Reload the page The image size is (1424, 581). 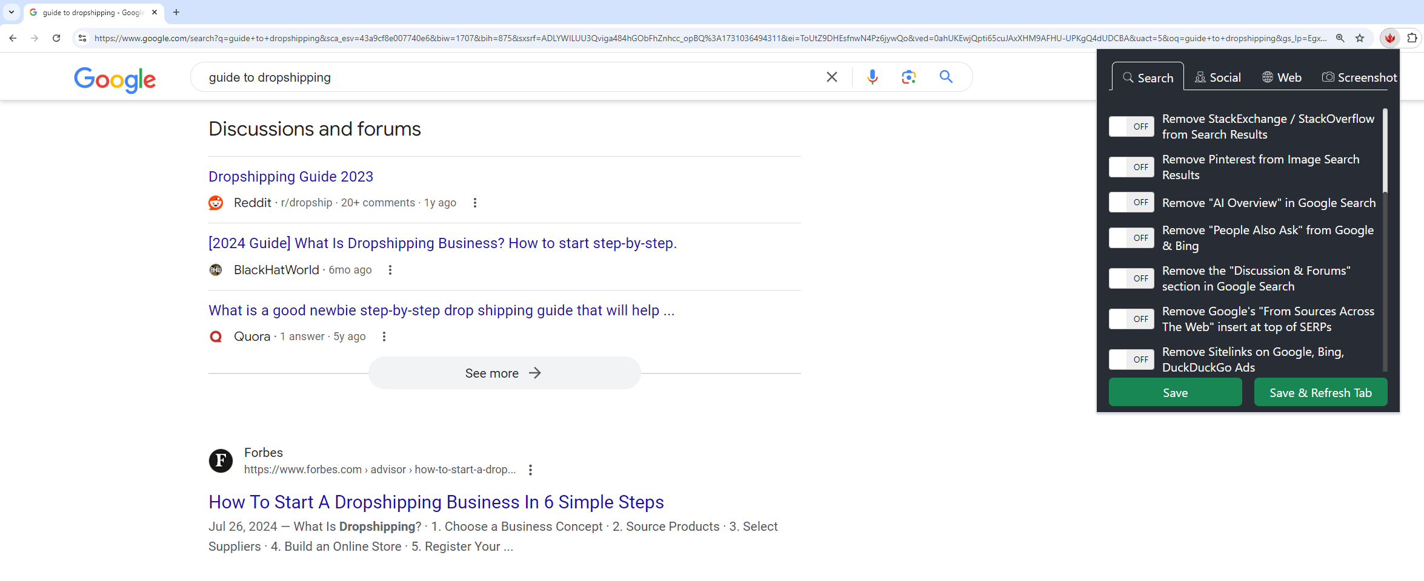tap(56, 38)
